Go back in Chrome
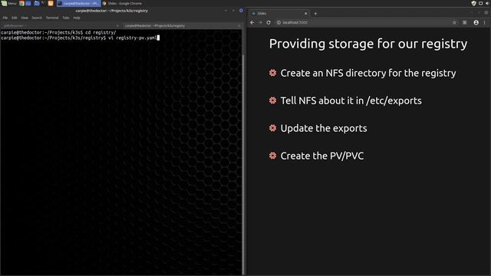The height and width of the screenshot is (276, 491). pos(252,22)
